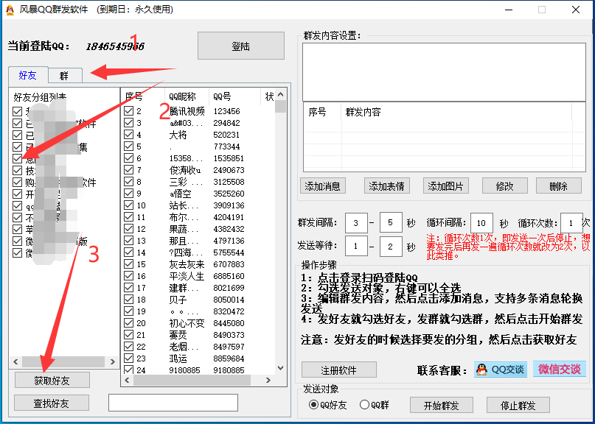595x424 pixels.
Task: Focus the friend search input field
Action: click(173, 403)
